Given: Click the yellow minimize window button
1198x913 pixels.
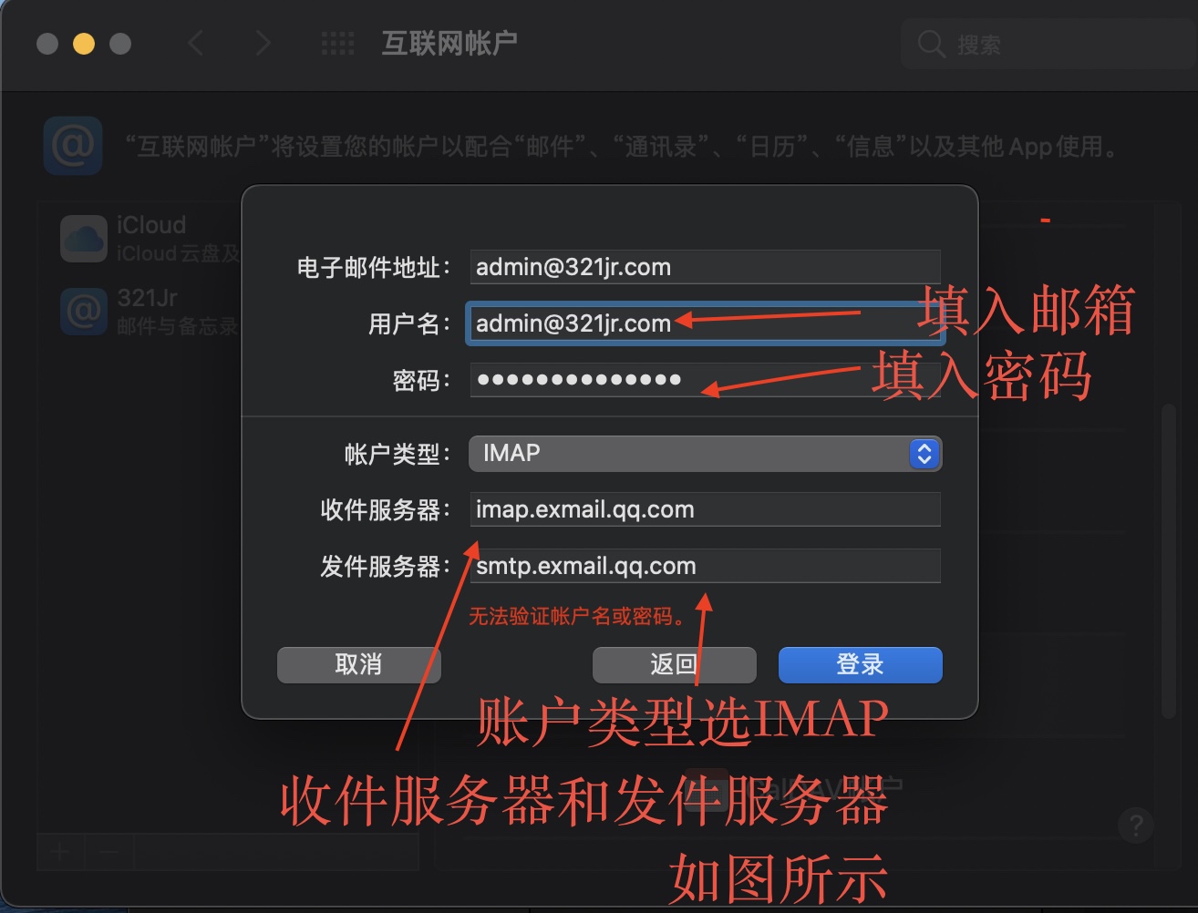Looking at the screenshot, I should click(84, 44).
